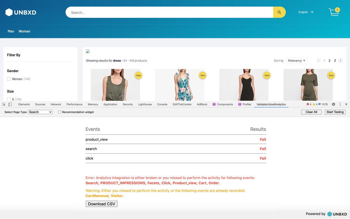Image resolution: width=350 pixels, height=219 pixels.
Task: Go to results page 3
Action: (335, 60)
